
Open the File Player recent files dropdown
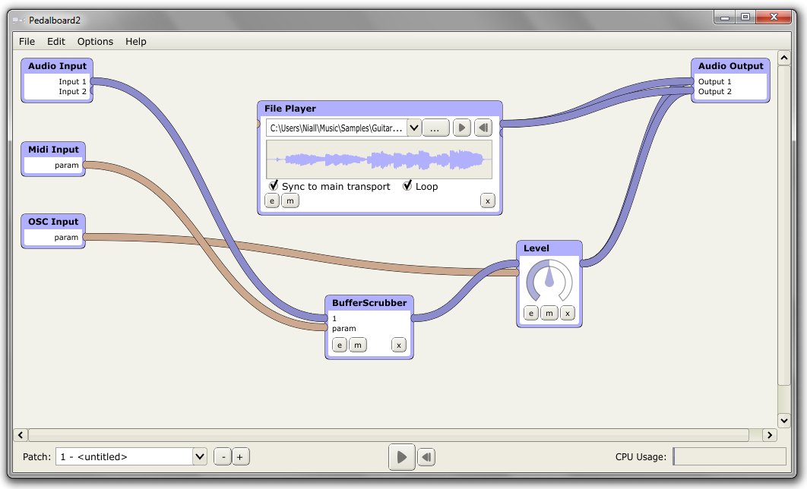(414, 128)
